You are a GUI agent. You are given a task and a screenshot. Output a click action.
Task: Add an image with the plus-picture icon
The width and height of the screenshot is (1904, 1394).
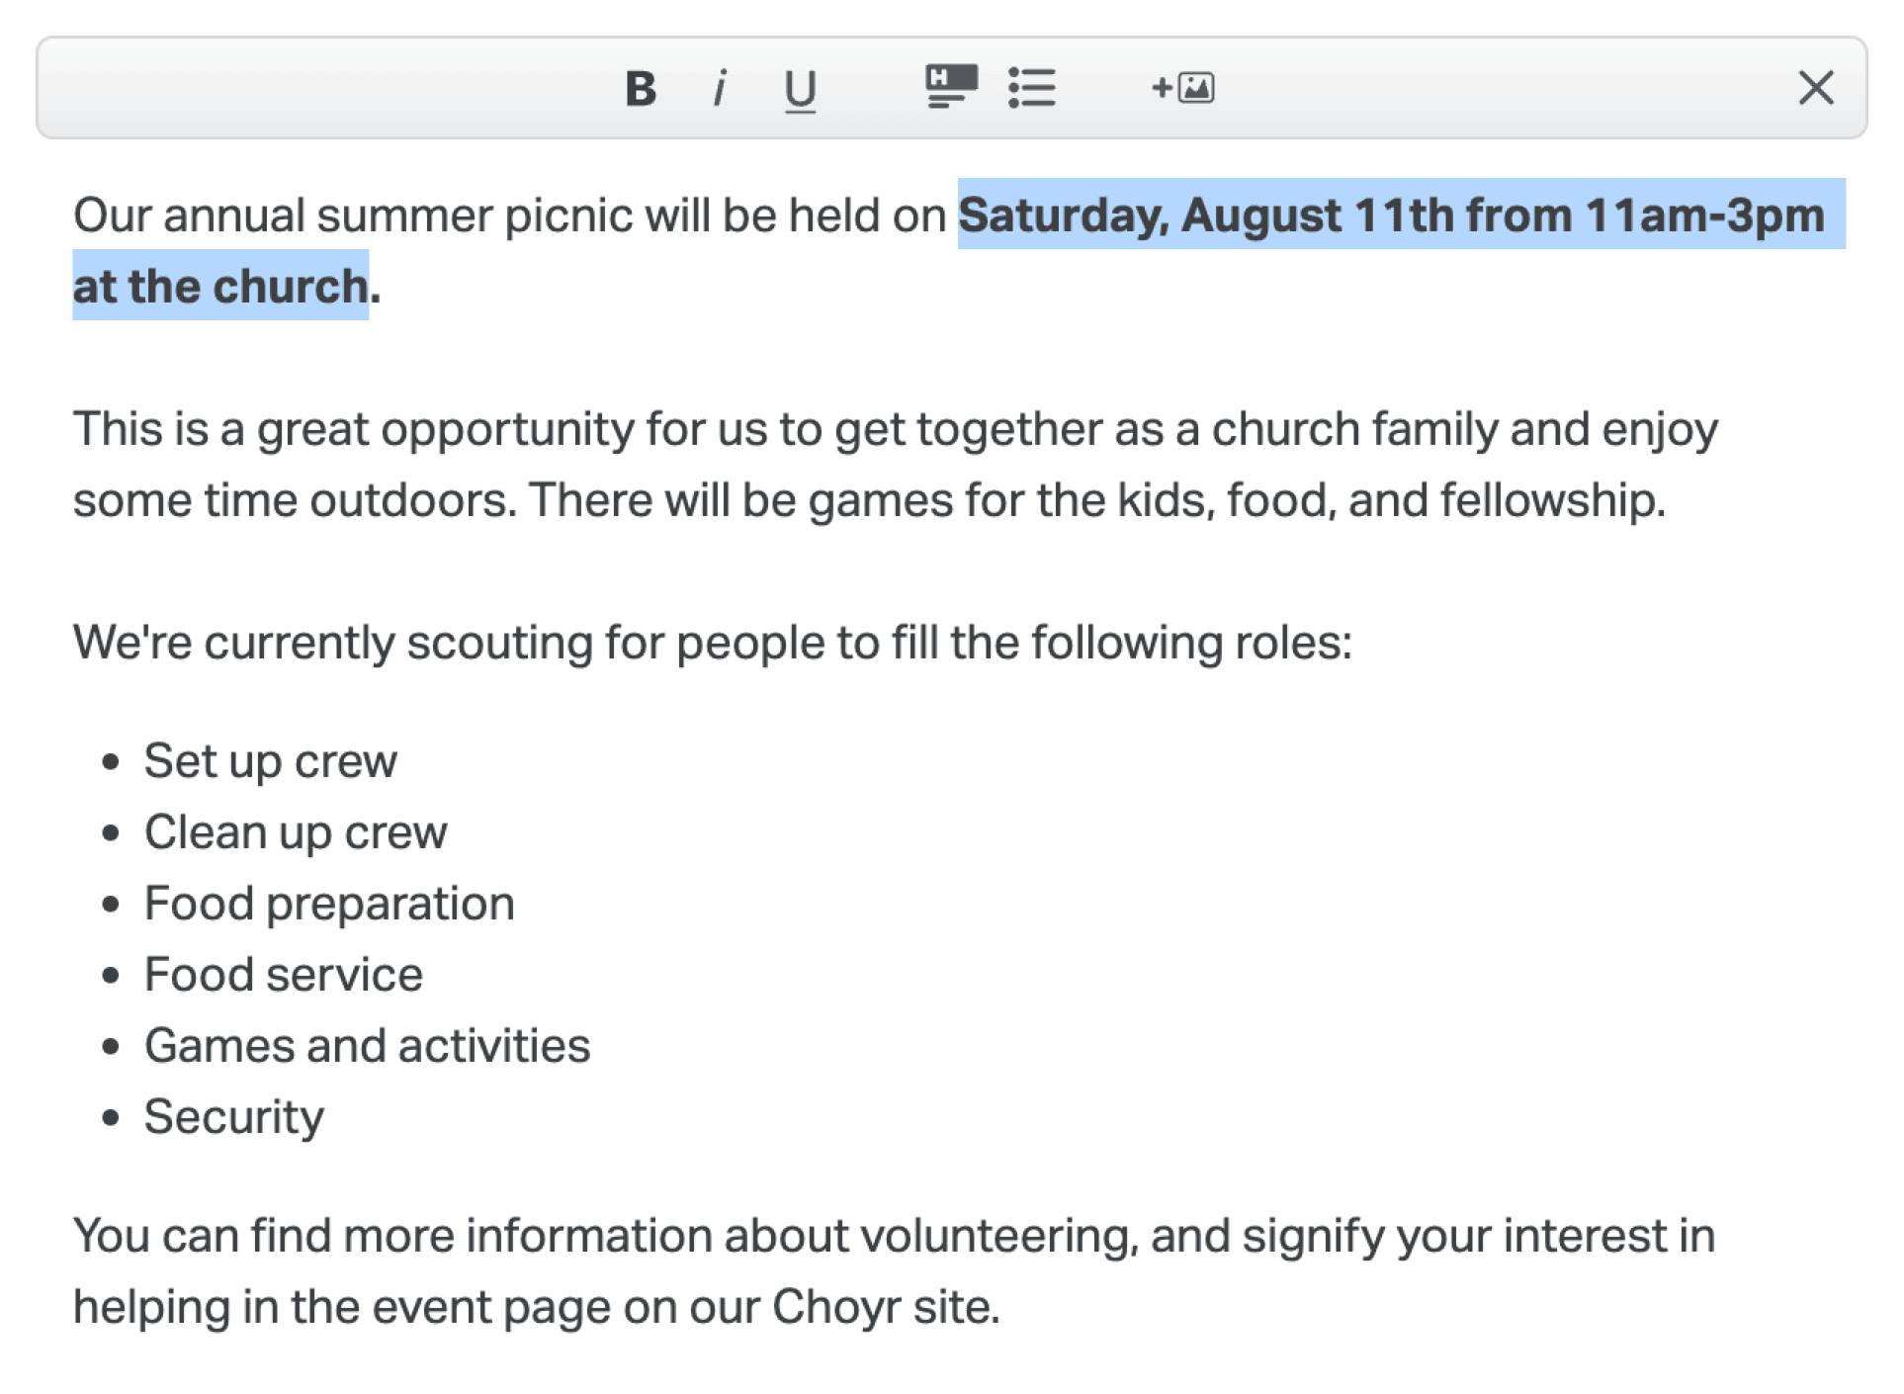[x=1183, y=88]
